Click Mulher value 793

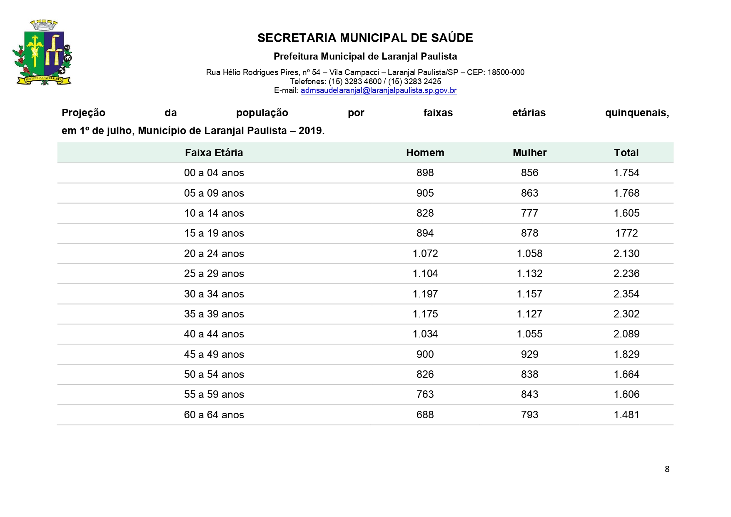[x=530, y=415]
